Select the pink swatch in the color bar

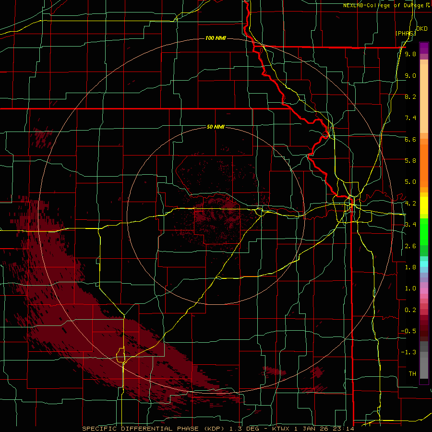(424, 291)
